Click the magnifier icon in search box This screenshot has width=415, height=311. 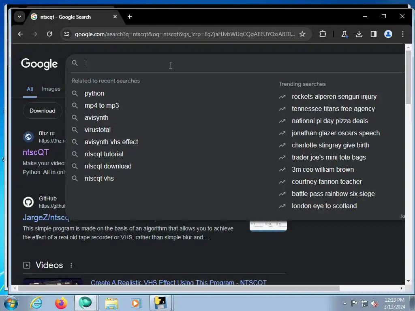coord(75,63)
